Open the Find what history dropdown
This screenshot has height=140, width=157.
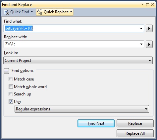(141, 29)
